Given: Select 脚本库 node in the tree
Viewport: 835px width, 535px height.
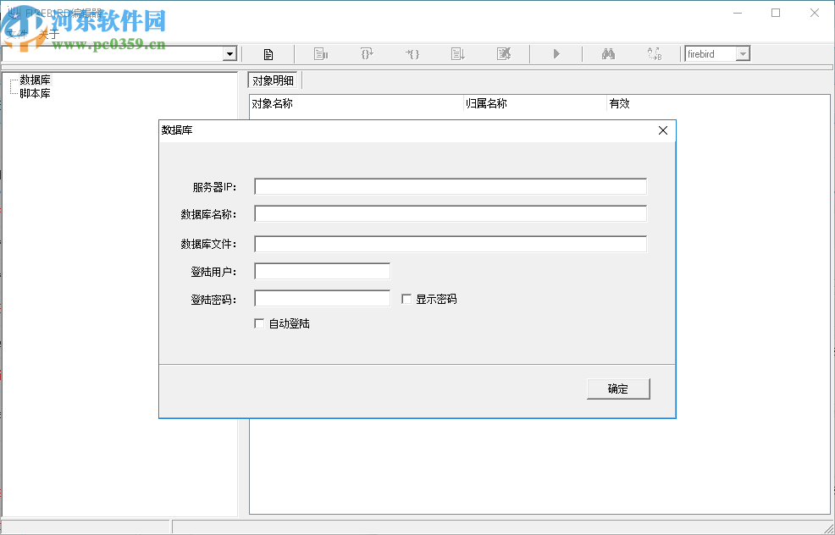Looking at the screenshot, I should [x=36, y=94].
